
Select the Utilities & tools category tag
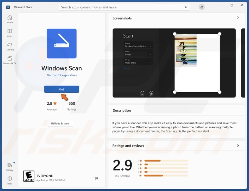[60, 124]
